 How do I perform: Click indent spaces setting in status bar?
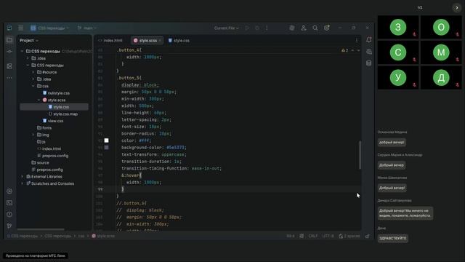[349, 236]
